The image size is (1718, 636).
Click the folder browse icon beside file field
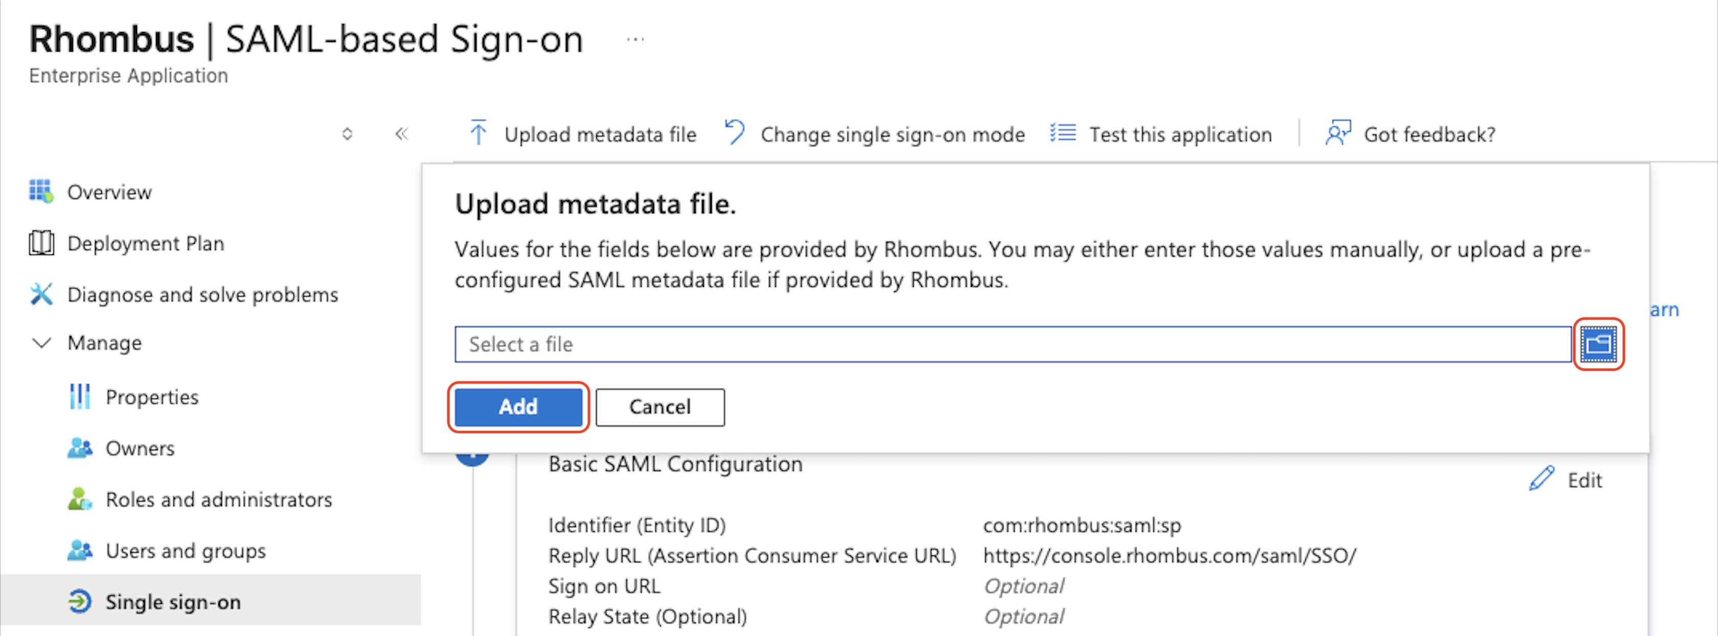tap(1599, 344)
